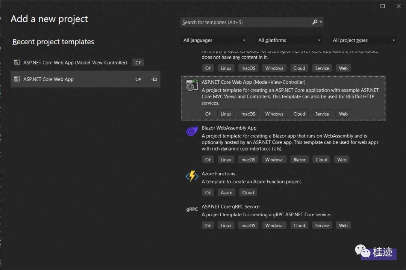Click icon beside recent ASP.NET Core Web App (Model-View-Controller)
Image resolution: width=406 pixels, height=270 pixels.
click(x=17, y=62)
